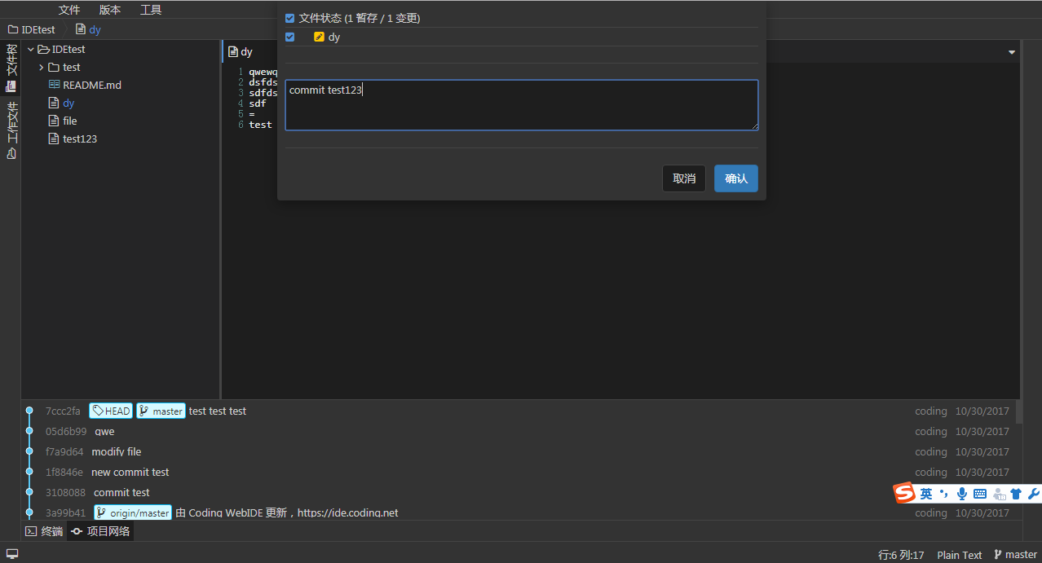1042x563 pixels.
Task: Uncheck the 文件状态 checkbox in commit dialog
Action: click(289, 17)
